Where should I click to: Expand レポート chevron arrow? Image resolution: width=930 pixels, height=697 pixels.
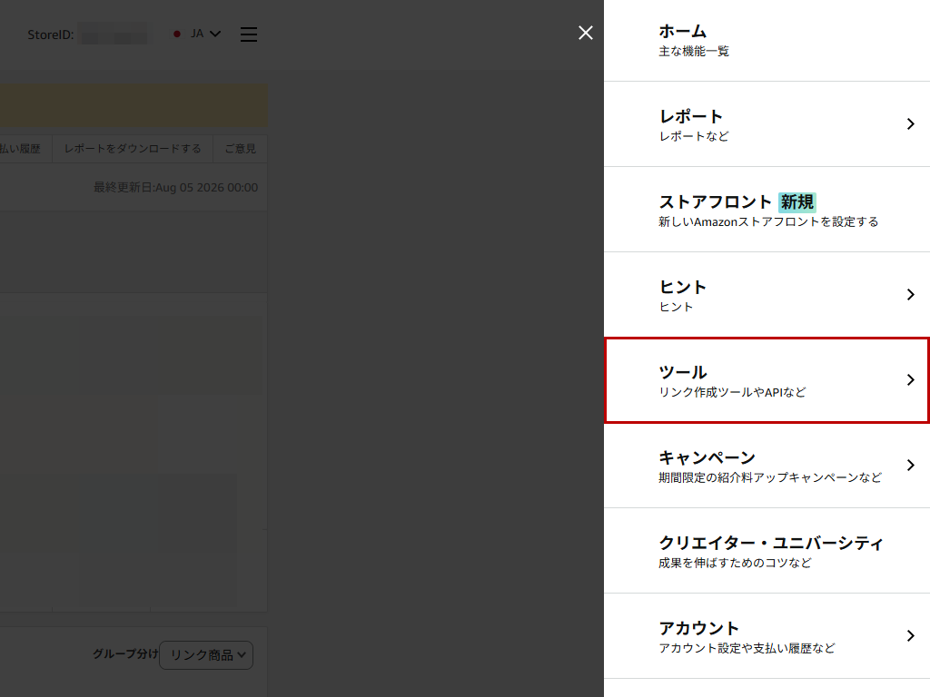[910, 123]
